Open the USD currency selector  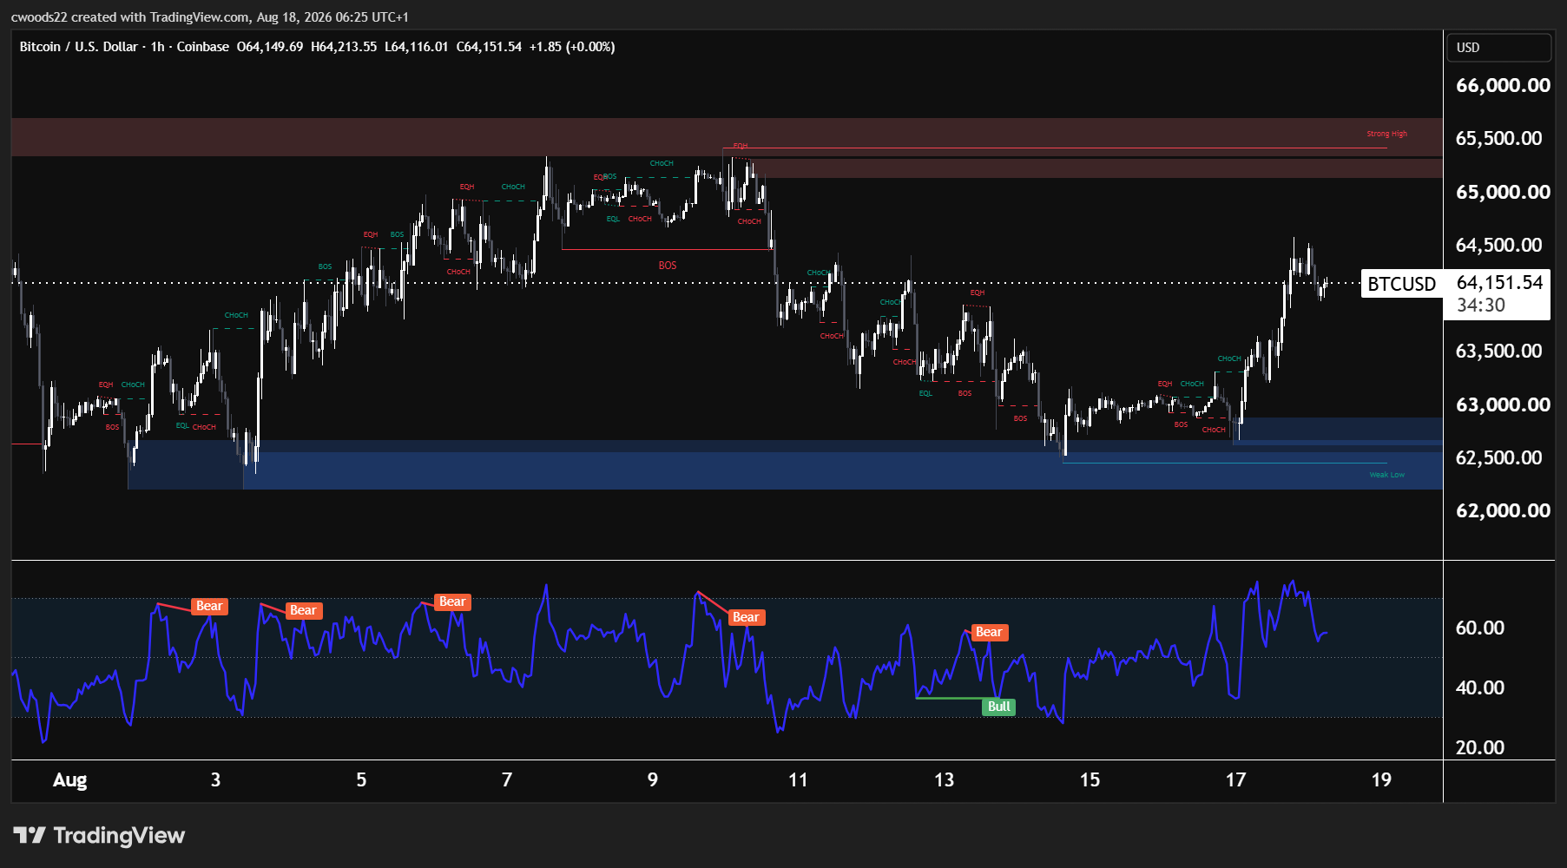tap(1498, 48)
